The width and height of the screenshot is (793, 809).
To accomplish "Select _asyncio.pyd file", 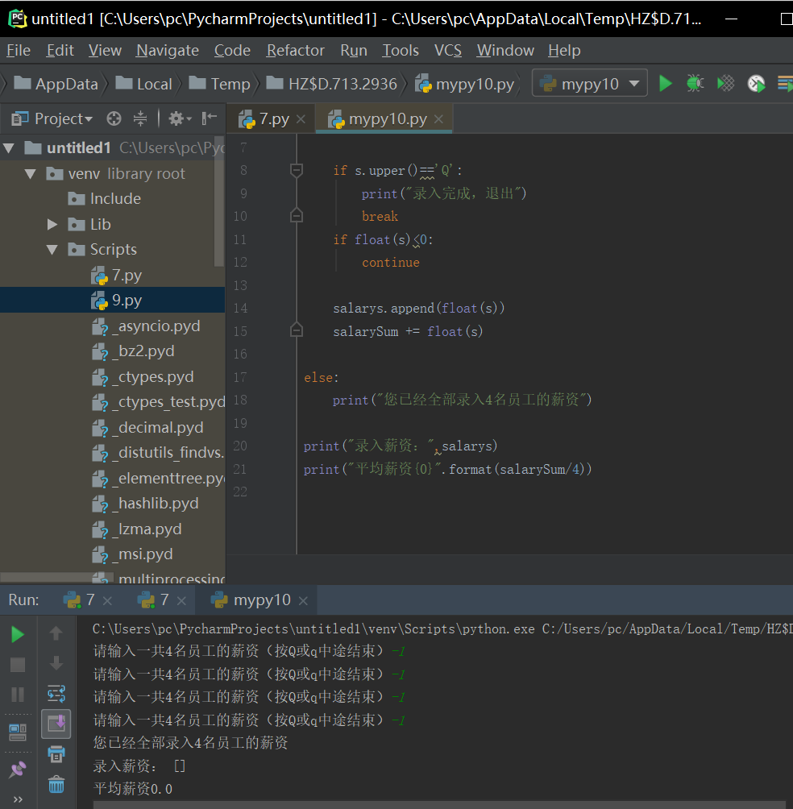I will click(146, 326).
